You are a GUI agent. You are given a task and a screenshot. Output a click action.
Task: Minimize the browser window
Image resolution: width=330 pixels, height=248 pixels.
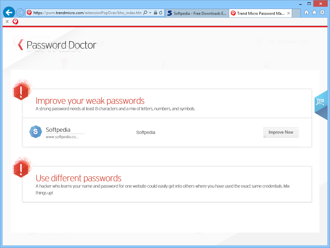click(x=300, y=4)
